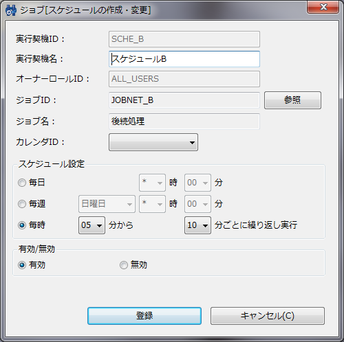Click the キャンセル(C) button
This screenshot has width=344, height=342.
268,316
